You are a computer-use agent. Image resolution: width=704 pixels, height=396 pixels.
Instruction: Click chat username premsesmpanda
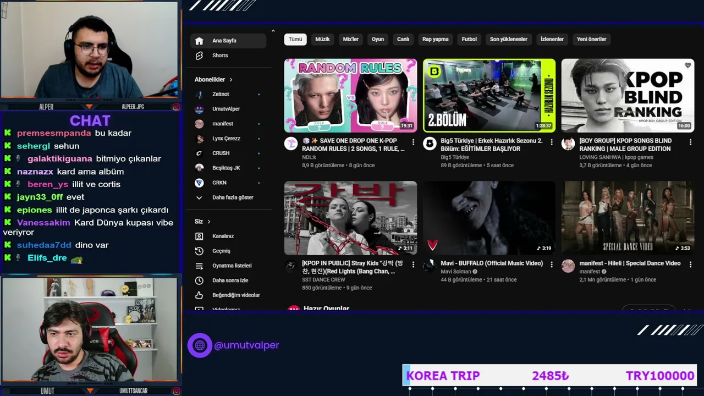coord(54,133)
